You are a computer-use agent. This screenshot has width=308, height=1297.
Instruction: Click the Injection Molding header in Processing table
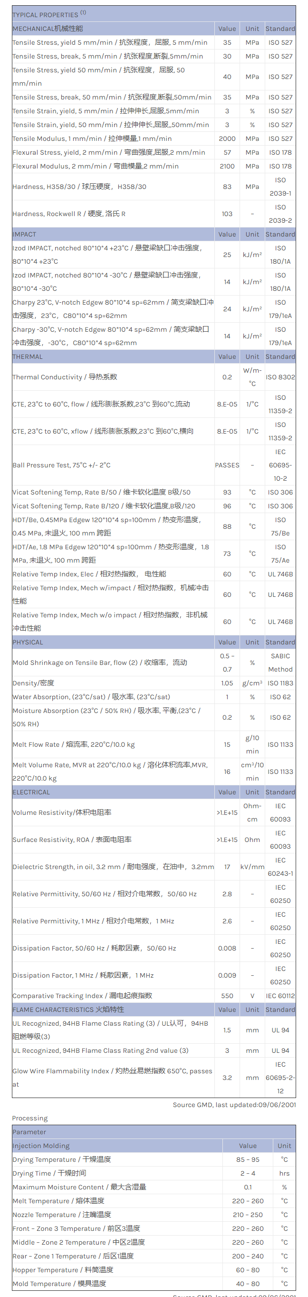pos(41,1146)
